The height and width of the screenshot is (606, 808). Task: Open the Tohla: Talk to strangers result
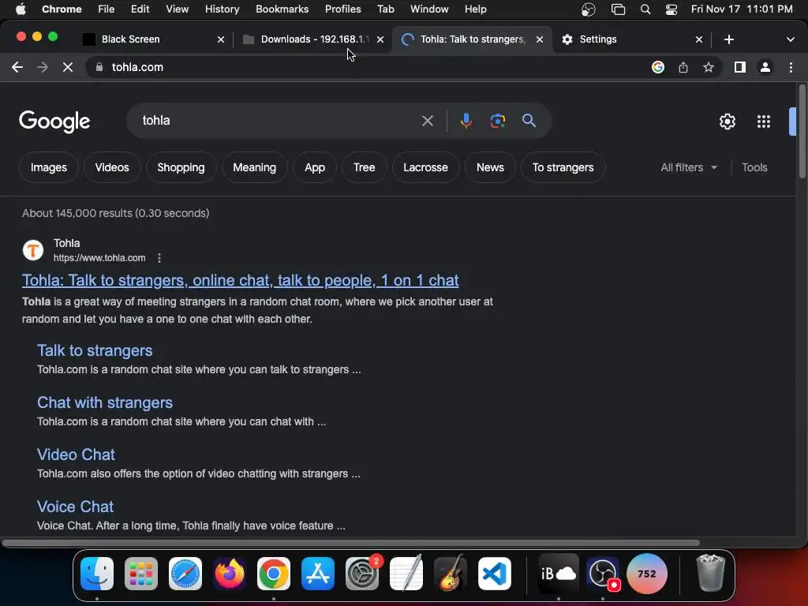coord(240,280)
